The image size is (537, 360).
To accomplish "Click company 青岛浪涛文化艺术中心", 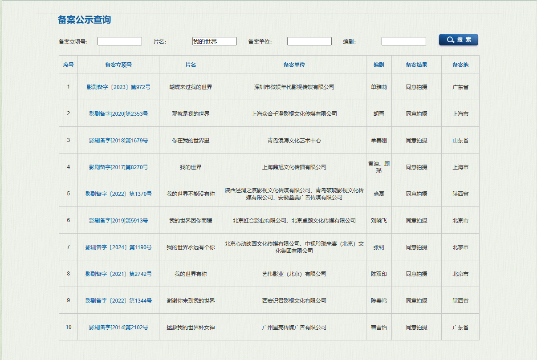I will (x=294, y=140).
